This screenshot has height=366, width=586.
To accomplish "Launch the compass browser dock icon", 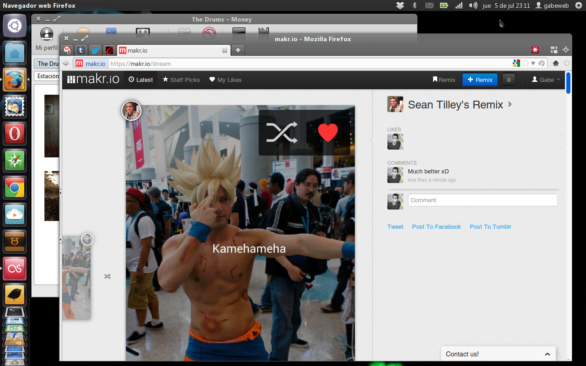I will pyautogui.click(x=15, y=161).
